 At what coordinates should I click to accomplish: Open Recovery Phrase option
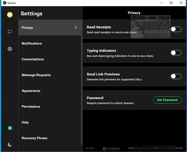34,138
